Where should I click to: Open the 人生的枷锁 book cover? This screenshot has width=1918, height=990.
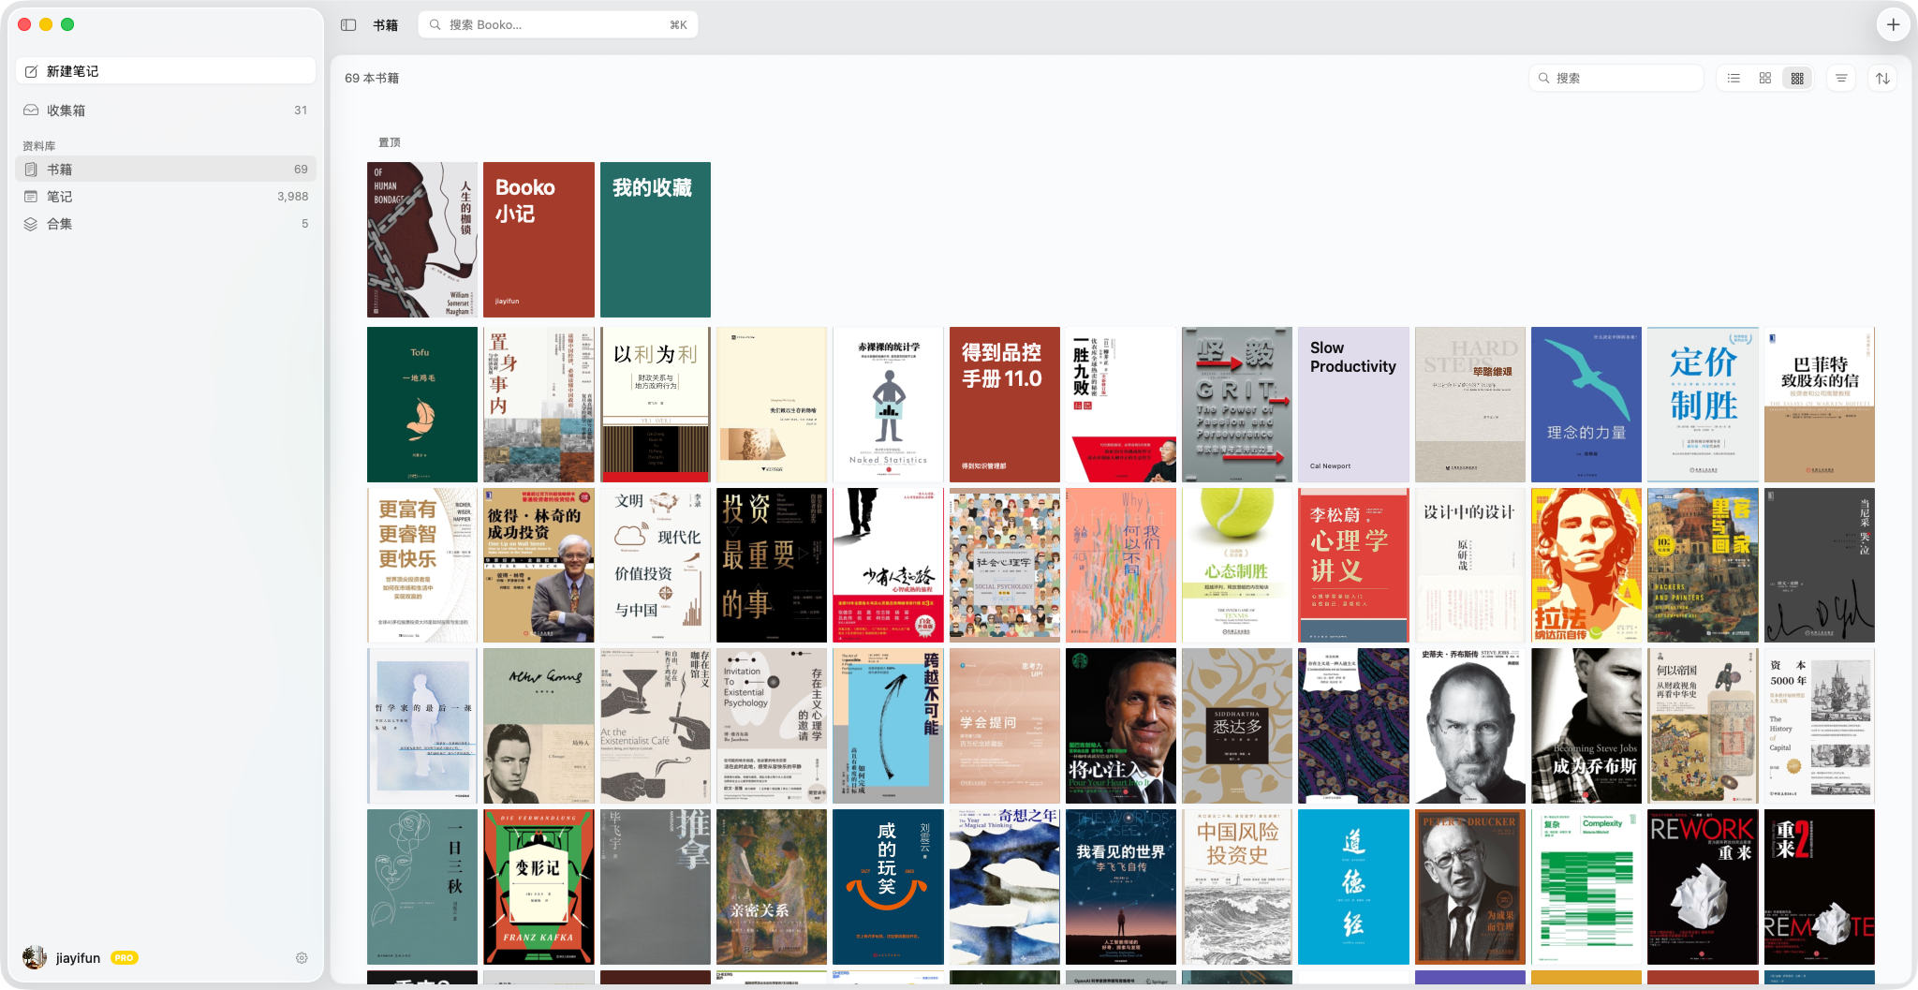(x=422, y=240)
